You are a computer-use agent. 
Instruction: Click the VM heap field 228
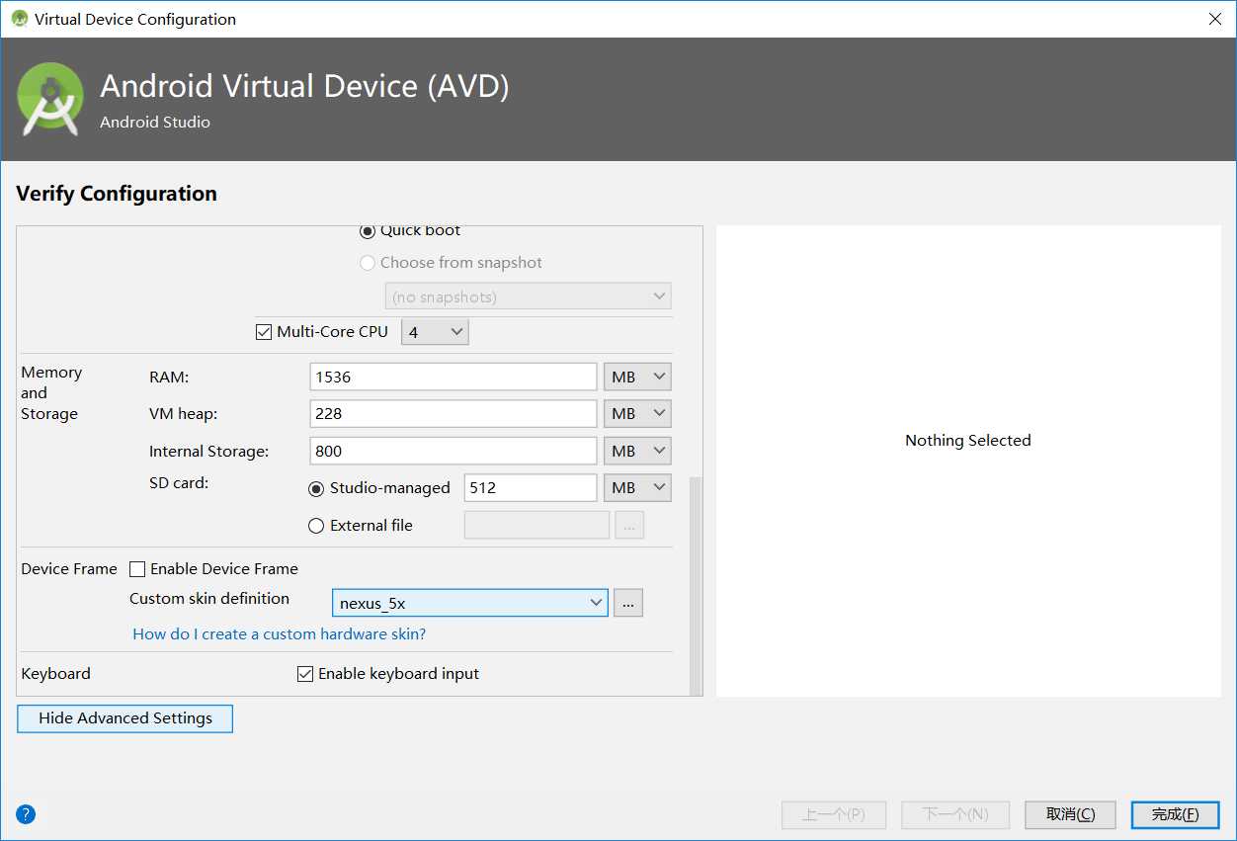point(454,413)
